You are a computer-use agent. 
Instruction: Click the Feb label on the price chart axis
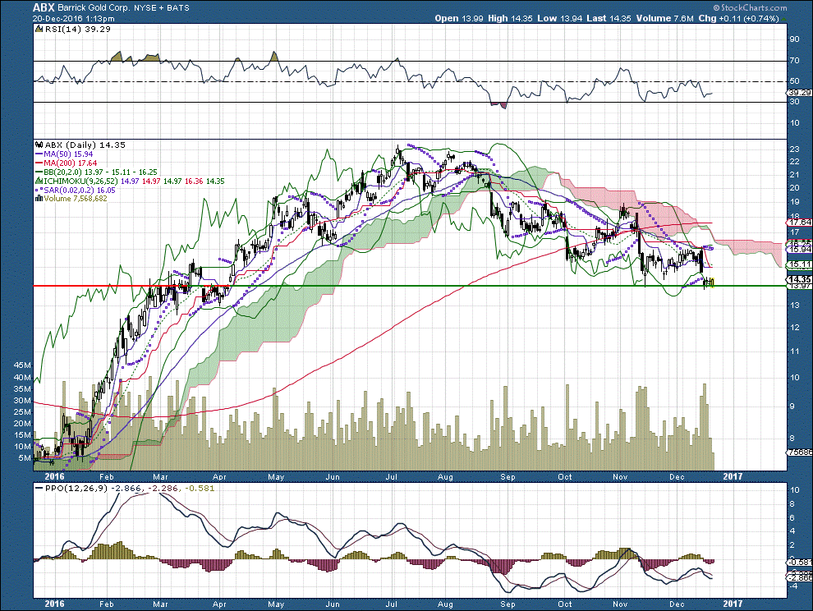106,476
